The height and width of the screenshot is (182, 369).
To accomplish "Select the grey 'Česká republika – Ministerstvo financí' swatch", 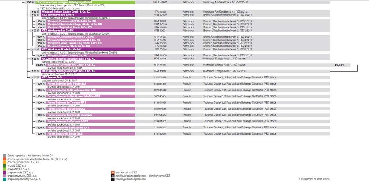I will (4, 156).
